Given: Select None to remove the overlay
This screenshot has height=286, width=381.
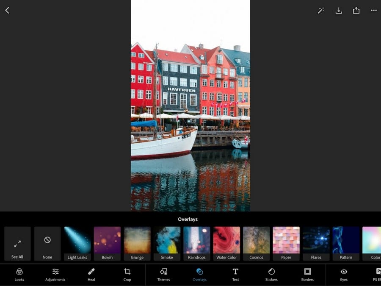Looking at the screenshot, I should (47, 243).
